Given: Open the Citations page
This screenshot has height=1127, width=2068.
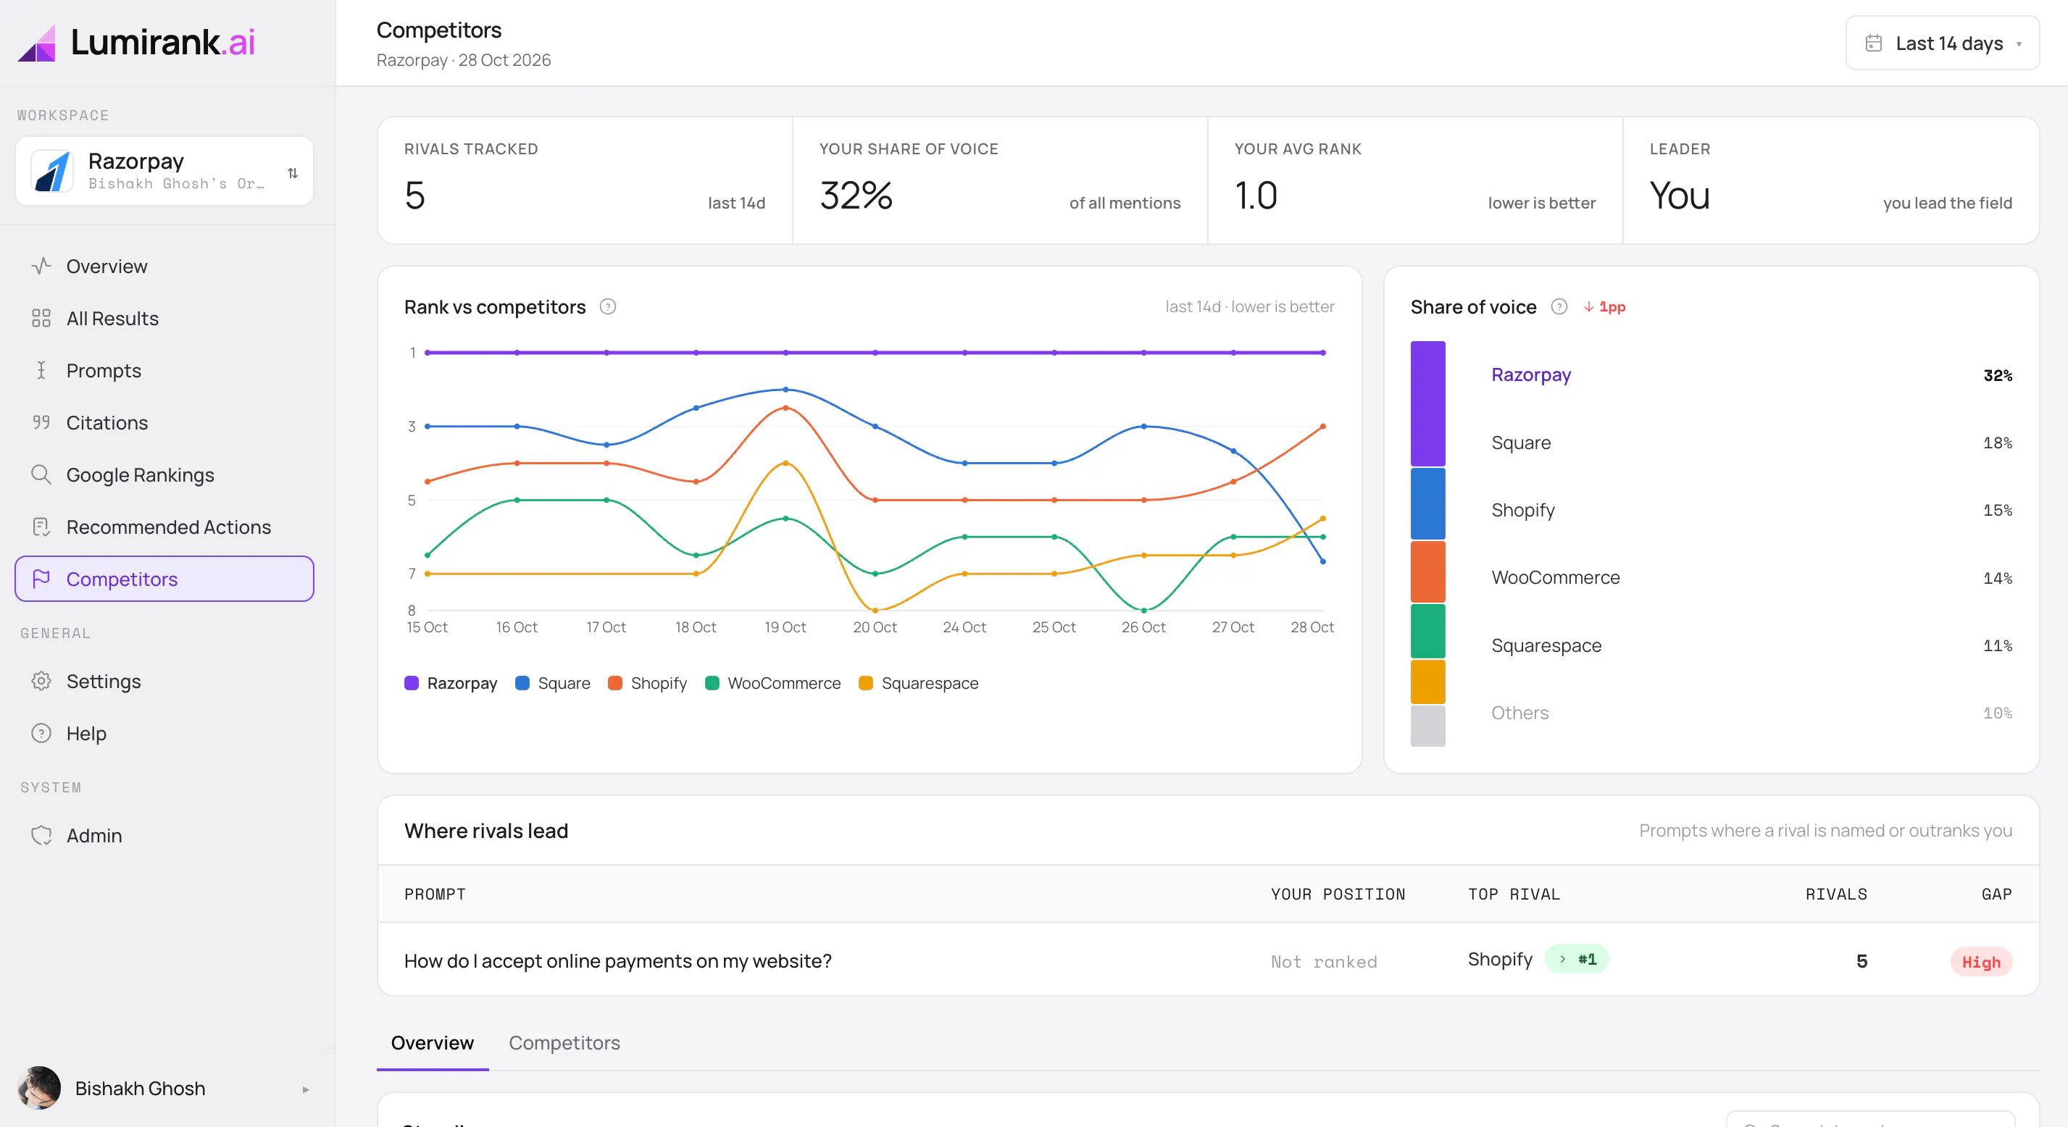Looking at the screenshot, I should click(164, 422).
